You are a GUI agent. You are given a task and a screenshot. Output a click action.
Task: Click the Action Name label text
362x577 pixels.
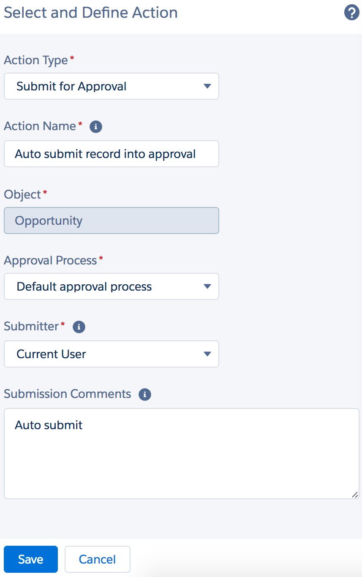pos(40,126)
